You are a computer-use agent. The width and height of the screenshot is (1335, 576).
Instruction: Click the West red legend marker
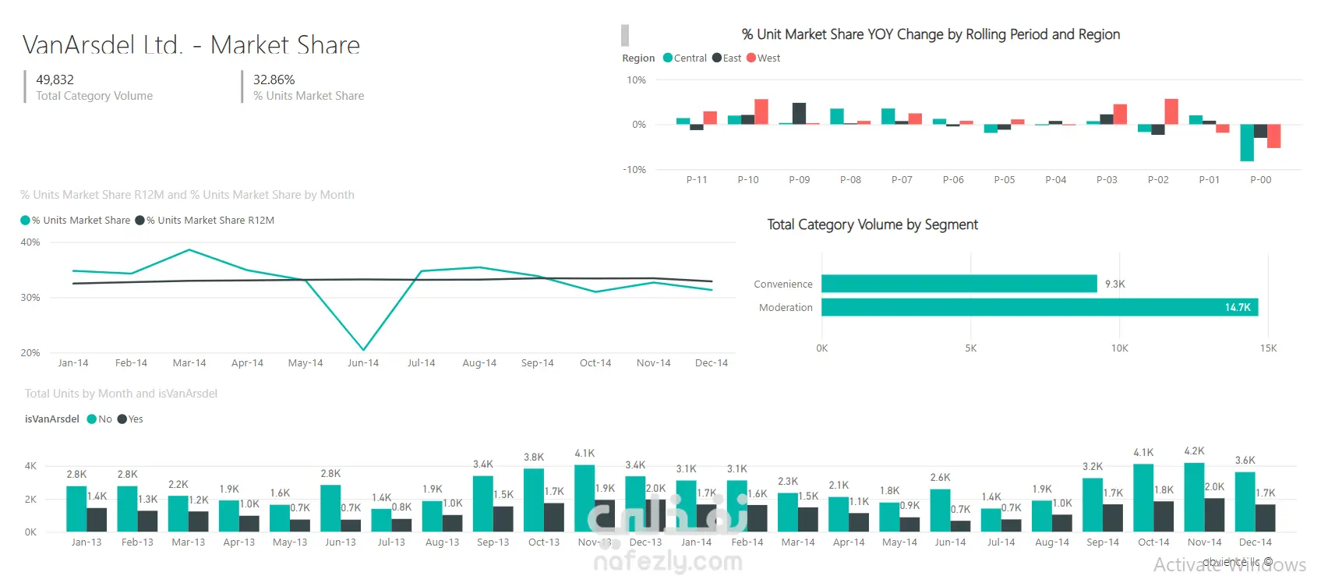(x=751, y=58)
